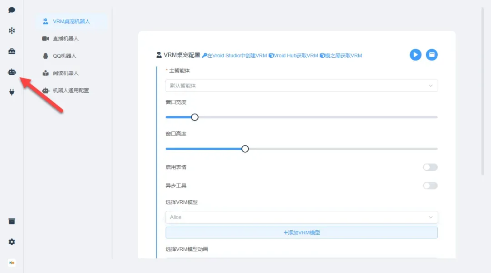The image size is (491, 273).
Task: Click the archive box icon in sidebar
Action: (x=12, y=221)
